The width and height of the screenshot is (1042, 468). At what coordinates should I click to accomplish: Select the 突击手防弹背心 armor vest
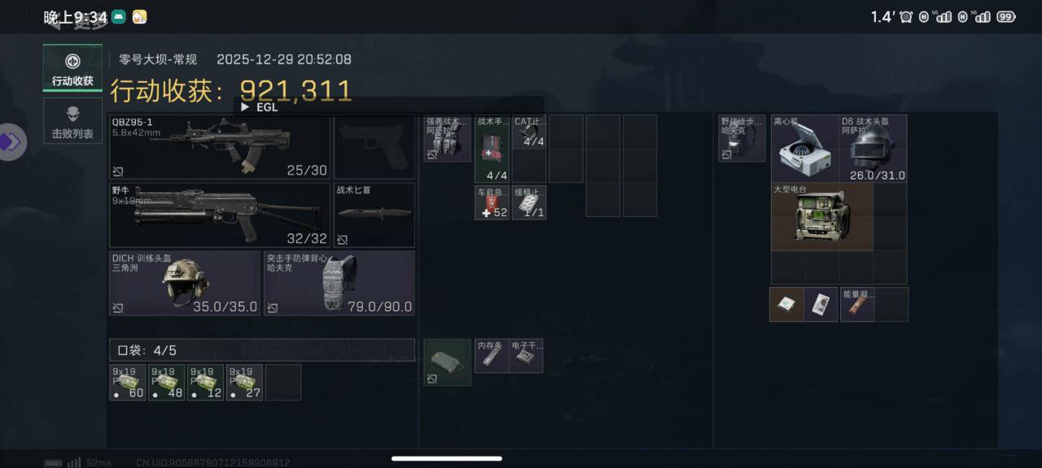339,283
